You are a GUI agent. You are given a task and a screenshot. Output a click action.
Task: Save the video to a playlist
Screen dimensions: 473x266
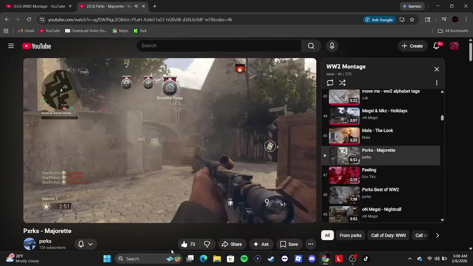point(289,244)
